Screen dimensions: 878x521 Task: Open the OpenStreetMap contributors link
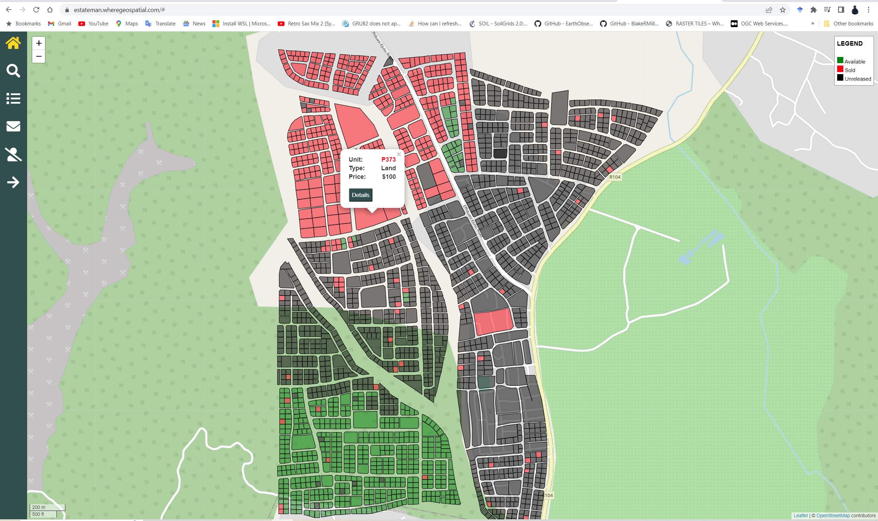pos(833,516)
